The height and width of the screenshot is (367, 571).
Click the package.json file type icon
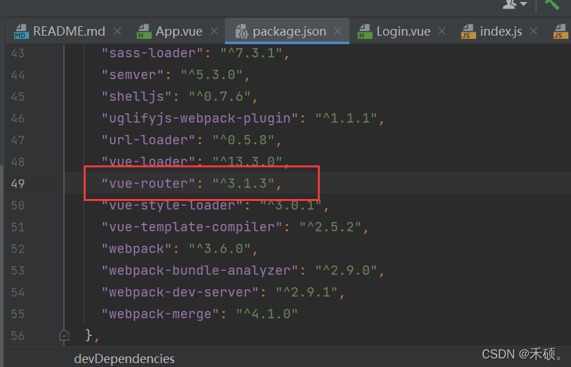pos(241,32)
